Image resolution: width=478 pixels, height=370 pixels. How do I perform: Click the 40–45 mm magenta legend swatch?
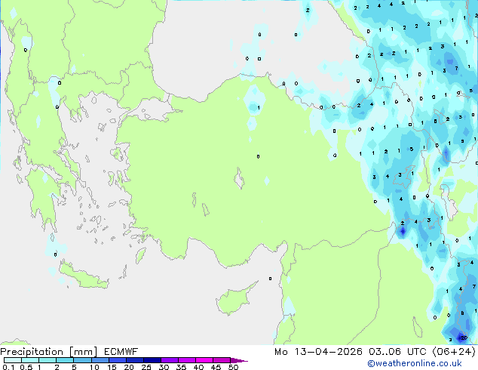pyautogui.click(x=204, y=360)
